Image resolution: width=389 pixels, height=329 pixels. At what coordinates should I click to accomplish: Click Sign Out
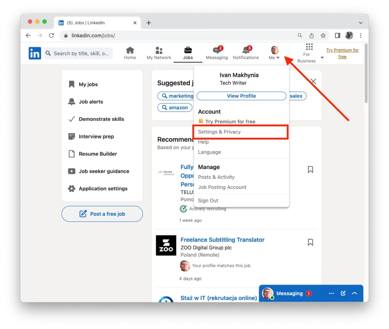coord(208,201)
